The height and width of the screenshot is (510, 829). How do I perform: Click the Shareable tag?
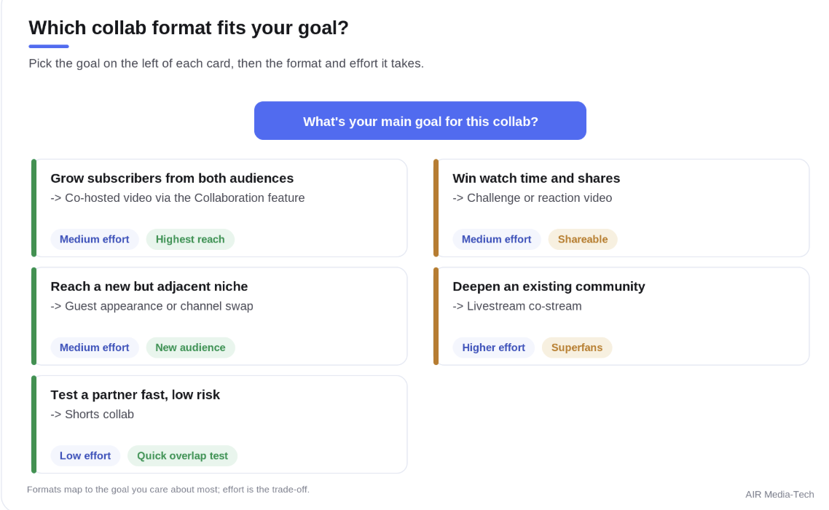pos(583,239)
